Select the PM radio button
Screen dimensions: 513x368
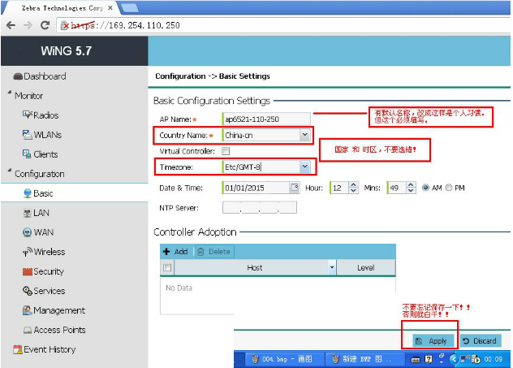coord(449,188)
